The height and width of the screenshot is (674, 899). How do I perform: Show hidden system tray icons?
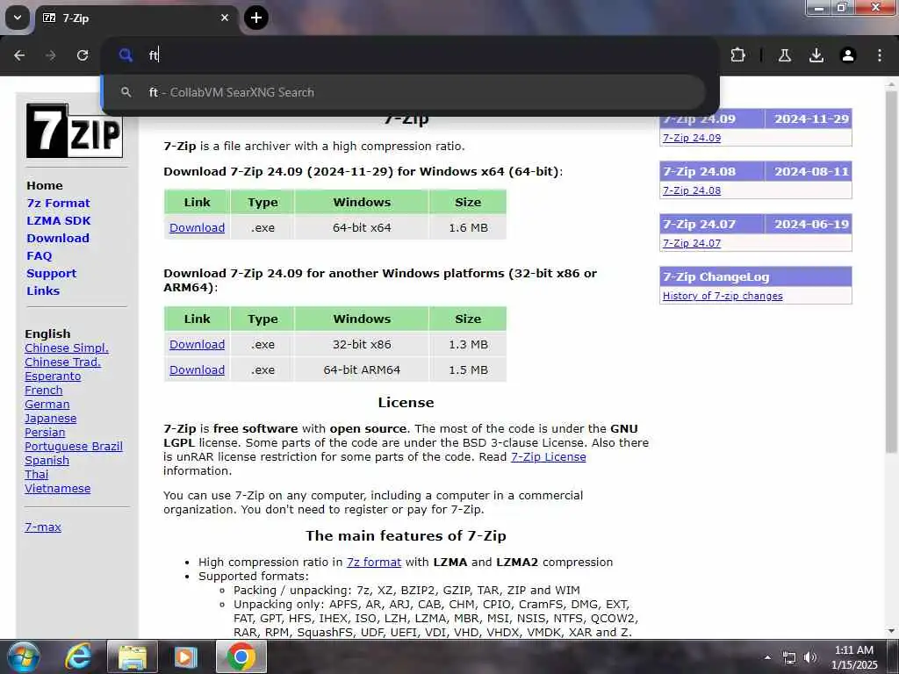[x=767, y=657]
